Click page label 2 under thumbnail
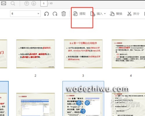This screenshot has width=145, height=116. [x=35, y=75]
